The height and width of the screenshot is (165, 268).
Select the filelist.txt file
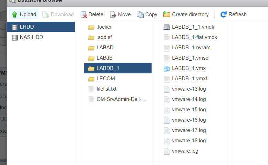coord(117,89)
